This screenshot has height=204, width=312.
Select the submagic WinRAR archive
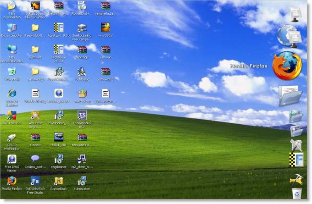point(82,50)
